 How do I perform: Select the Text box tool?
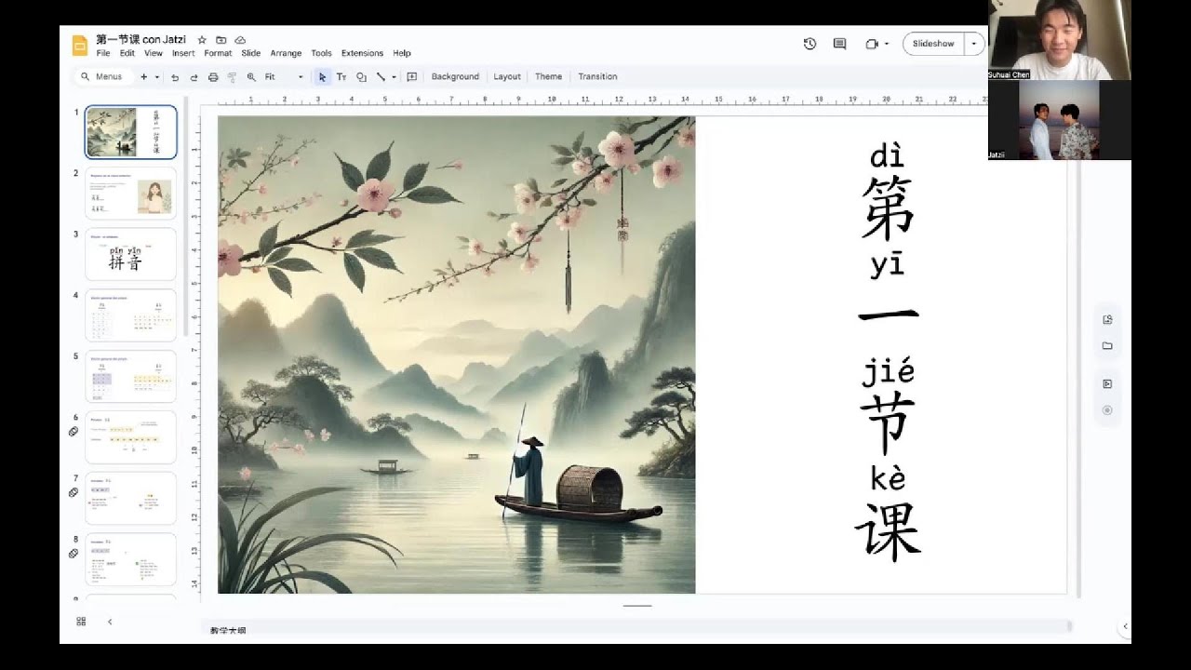point(341,77)
